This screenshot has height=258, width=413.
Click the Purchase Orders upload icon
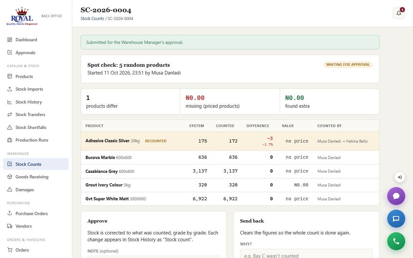(10, 213)
